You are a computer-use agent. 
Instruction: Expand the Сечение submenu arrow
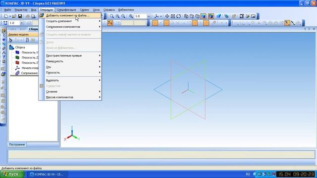coord(100,91)
